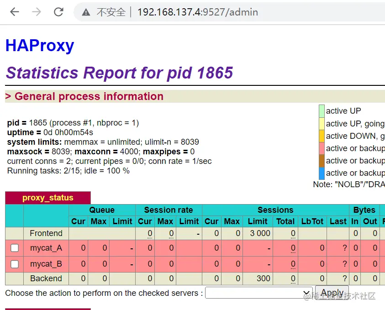
Task: Click the browser forward arrow
Action: [x=37, y=12]
